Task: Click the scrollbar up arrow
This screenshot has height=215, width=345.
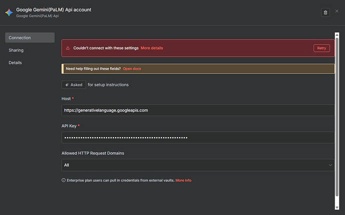Action: [336, 35]
